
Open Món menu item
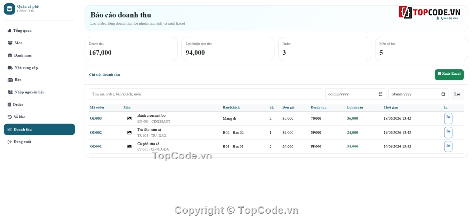(x=39, y=43)
